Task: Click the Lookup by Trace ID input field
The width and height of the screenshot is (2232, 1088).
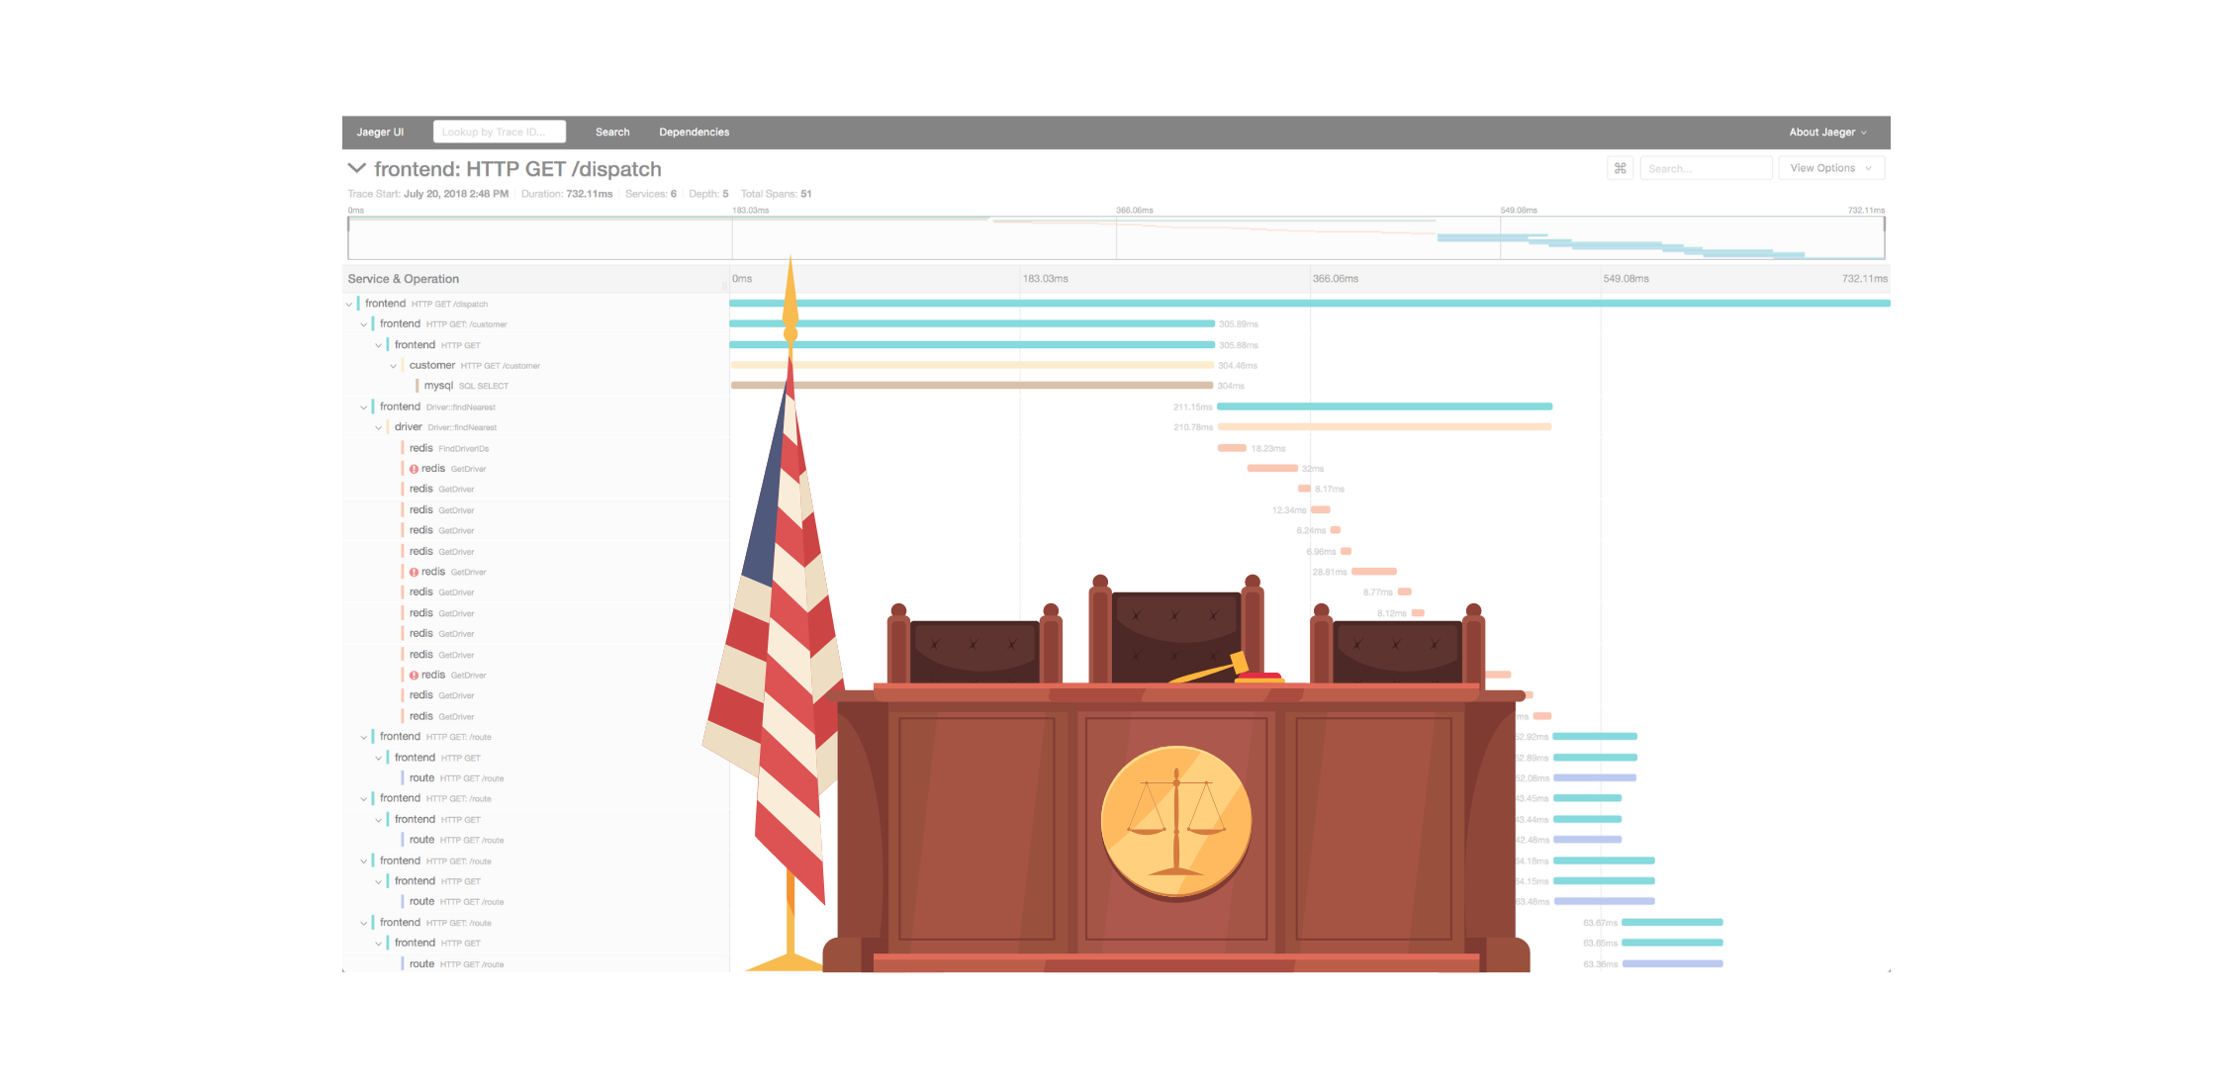Action: 500,131
